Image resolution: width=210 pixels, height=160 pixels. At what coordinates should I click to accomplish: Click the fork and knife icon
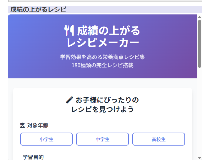click(69, 30)
